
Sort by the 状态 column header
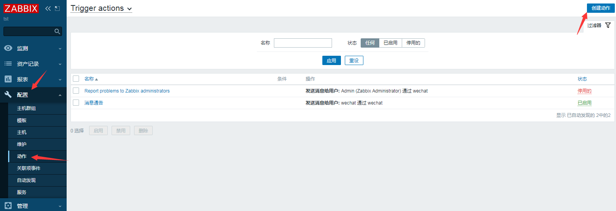coord(582,79)
